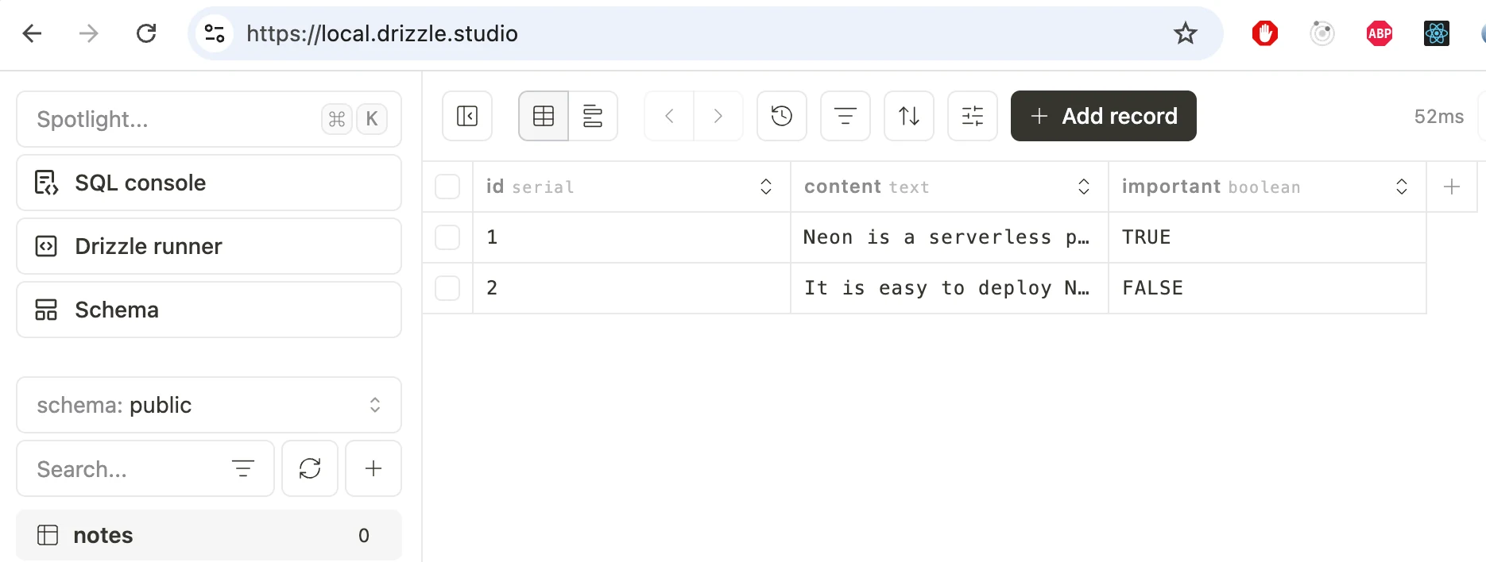Sort by the important column
Viewport: 1486px width, 562px height.
[1402, 187]
